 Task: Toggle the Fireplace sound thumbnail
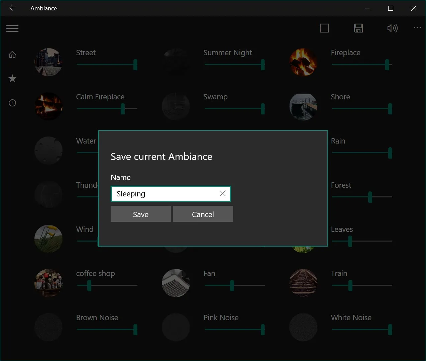[303, 62]
